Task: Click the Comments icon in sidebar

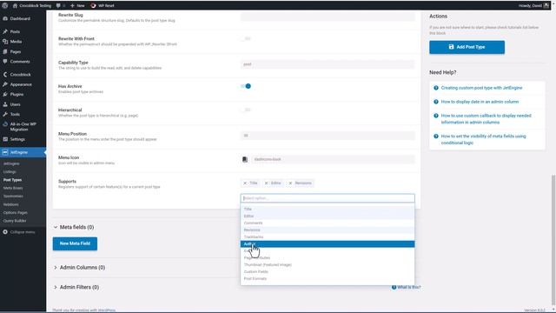Action: [x=5, y=62]
